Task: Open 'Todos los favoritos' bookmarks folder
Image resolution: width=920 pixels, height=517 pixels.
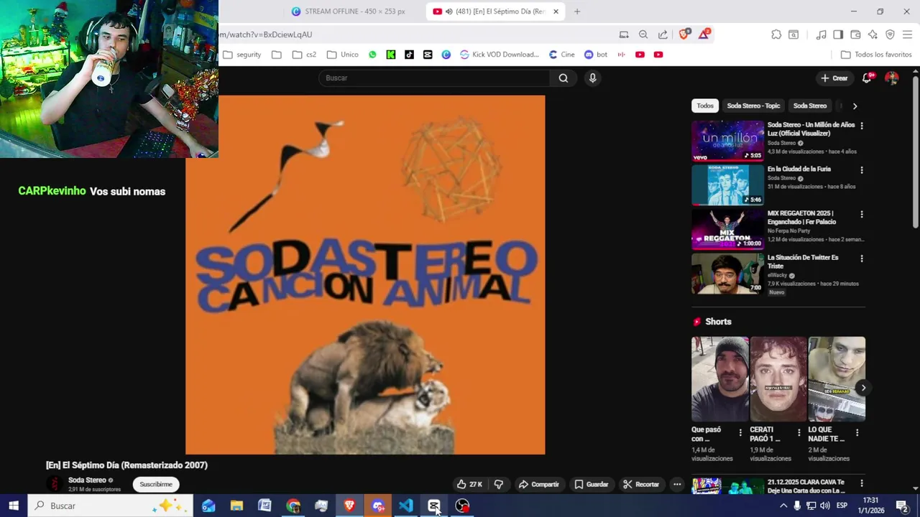Action: coord(876,55)
